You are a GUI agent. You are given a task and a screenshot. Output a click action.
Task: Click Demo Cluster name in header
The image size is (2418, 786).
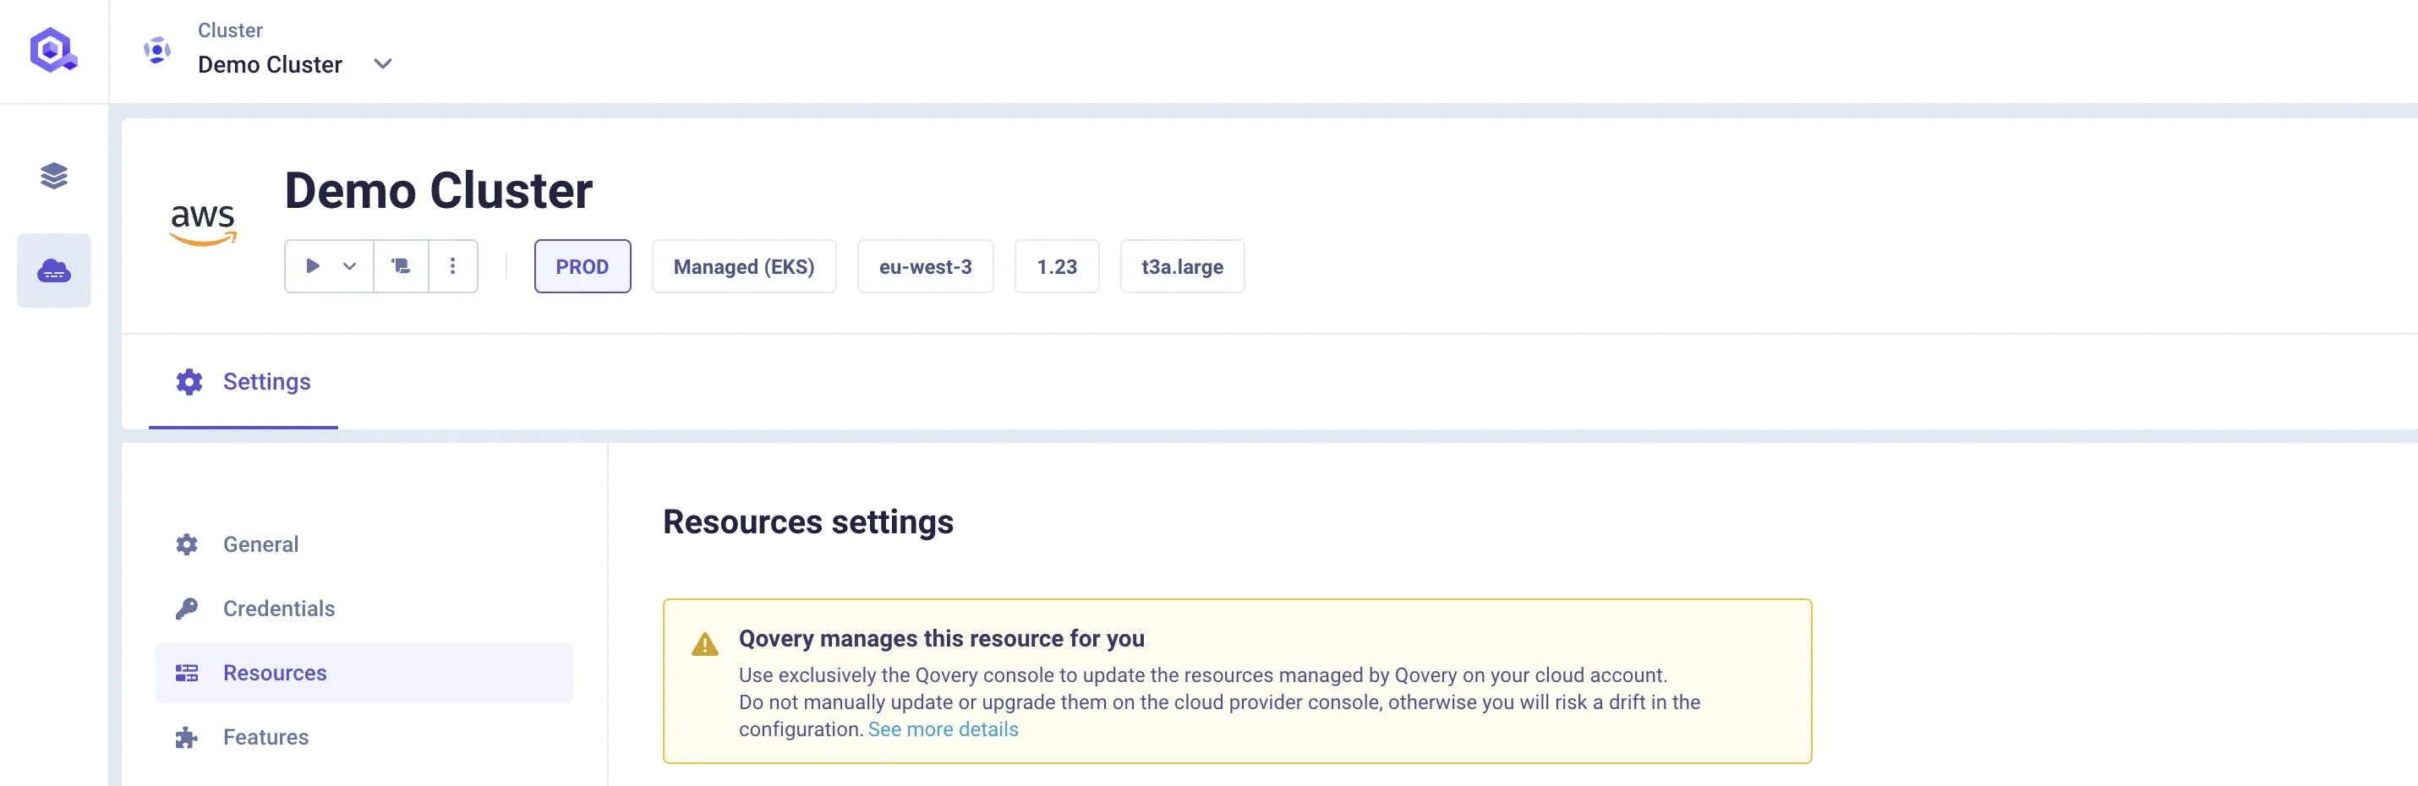pyautogui.click(x=271, y=65)
